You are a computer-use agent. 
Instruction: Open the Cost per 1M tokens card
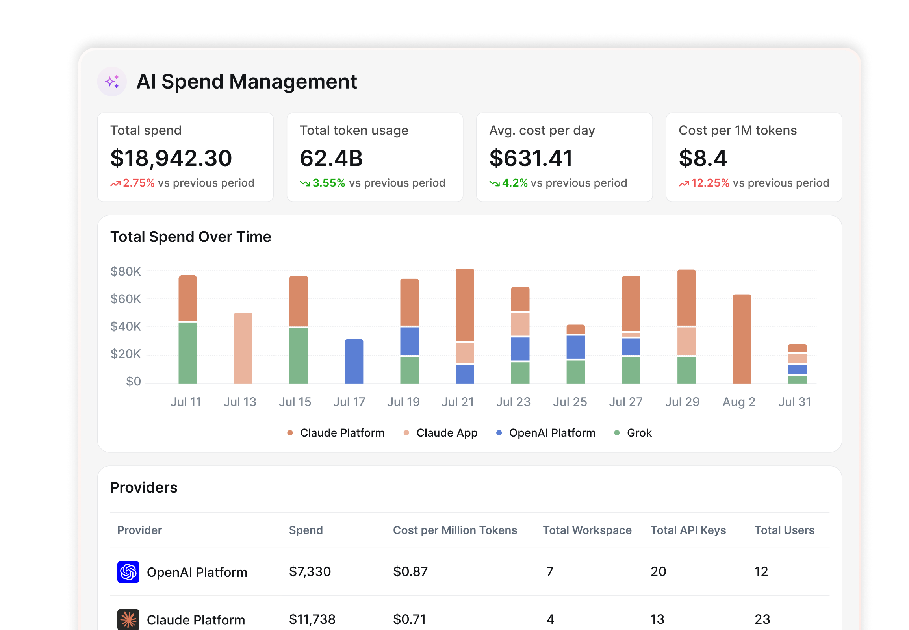tap(754, 157)
